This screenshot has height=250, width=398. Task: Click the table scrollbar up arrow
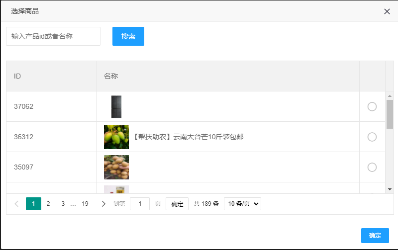(x=390, y=96)
